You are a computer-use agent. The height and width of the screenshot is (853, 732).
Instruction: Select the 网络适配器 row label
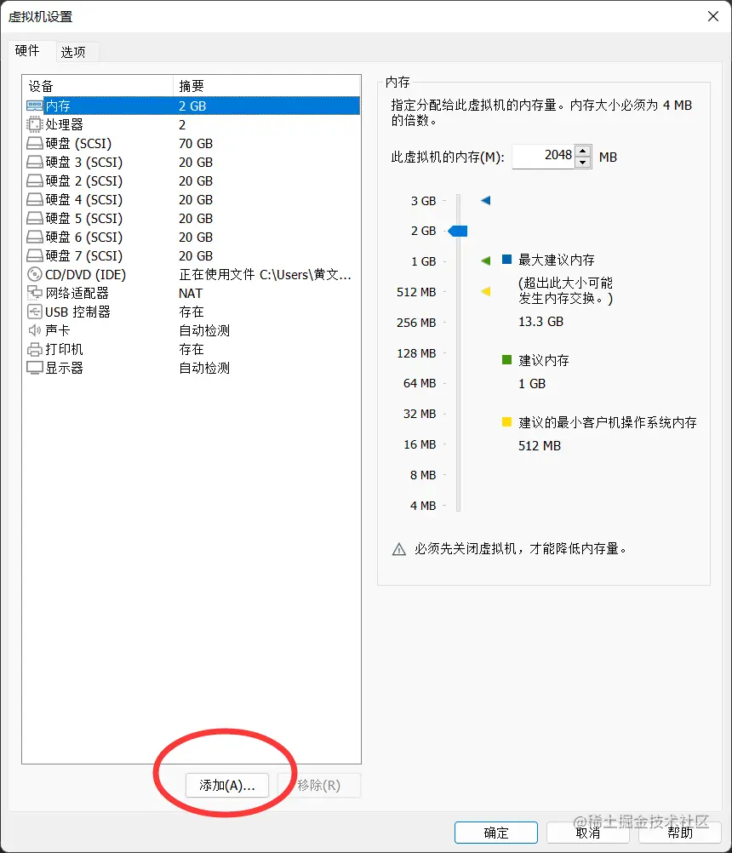point(77,293)
